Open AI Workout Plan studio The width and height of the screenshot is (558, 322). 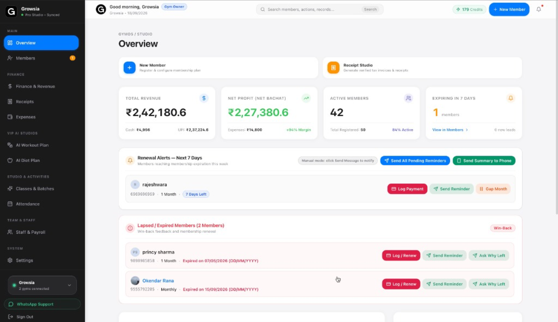pyautogui.click(x=41, y=145)
